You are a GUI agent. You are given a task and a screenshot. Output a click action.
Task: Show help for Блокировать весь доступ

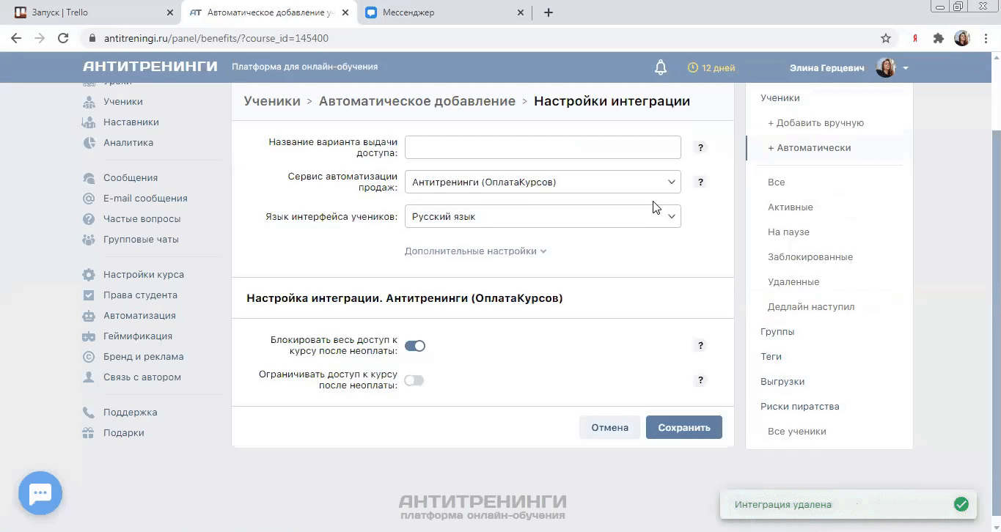[x=700, y=345]
